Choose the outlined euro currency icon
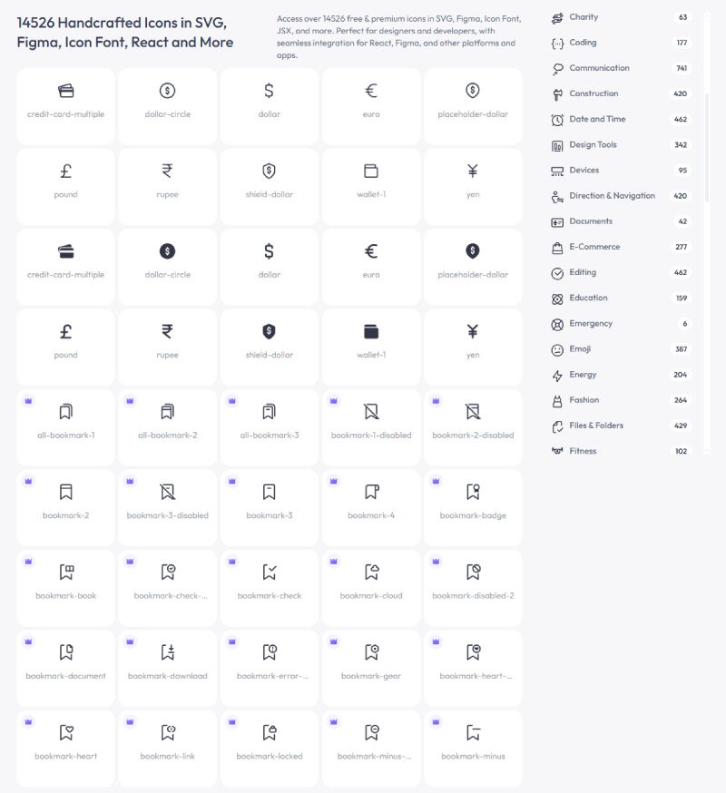The image size is (726, 793). tap(371, 107)
